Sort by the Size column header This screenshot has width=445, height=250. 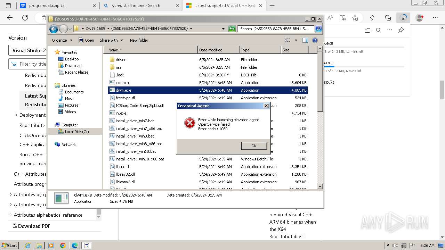[295, 50]
